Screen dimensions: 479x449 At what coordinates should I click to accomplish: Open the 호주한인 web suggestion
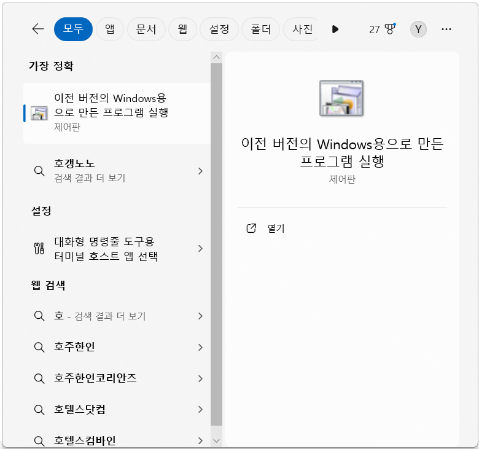(117, 347)
